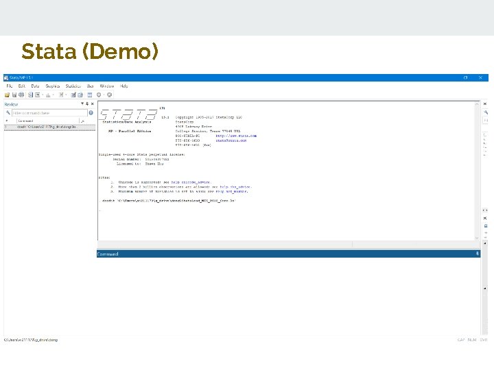
Task: Open the Window menu
Action: click(107, 86)
